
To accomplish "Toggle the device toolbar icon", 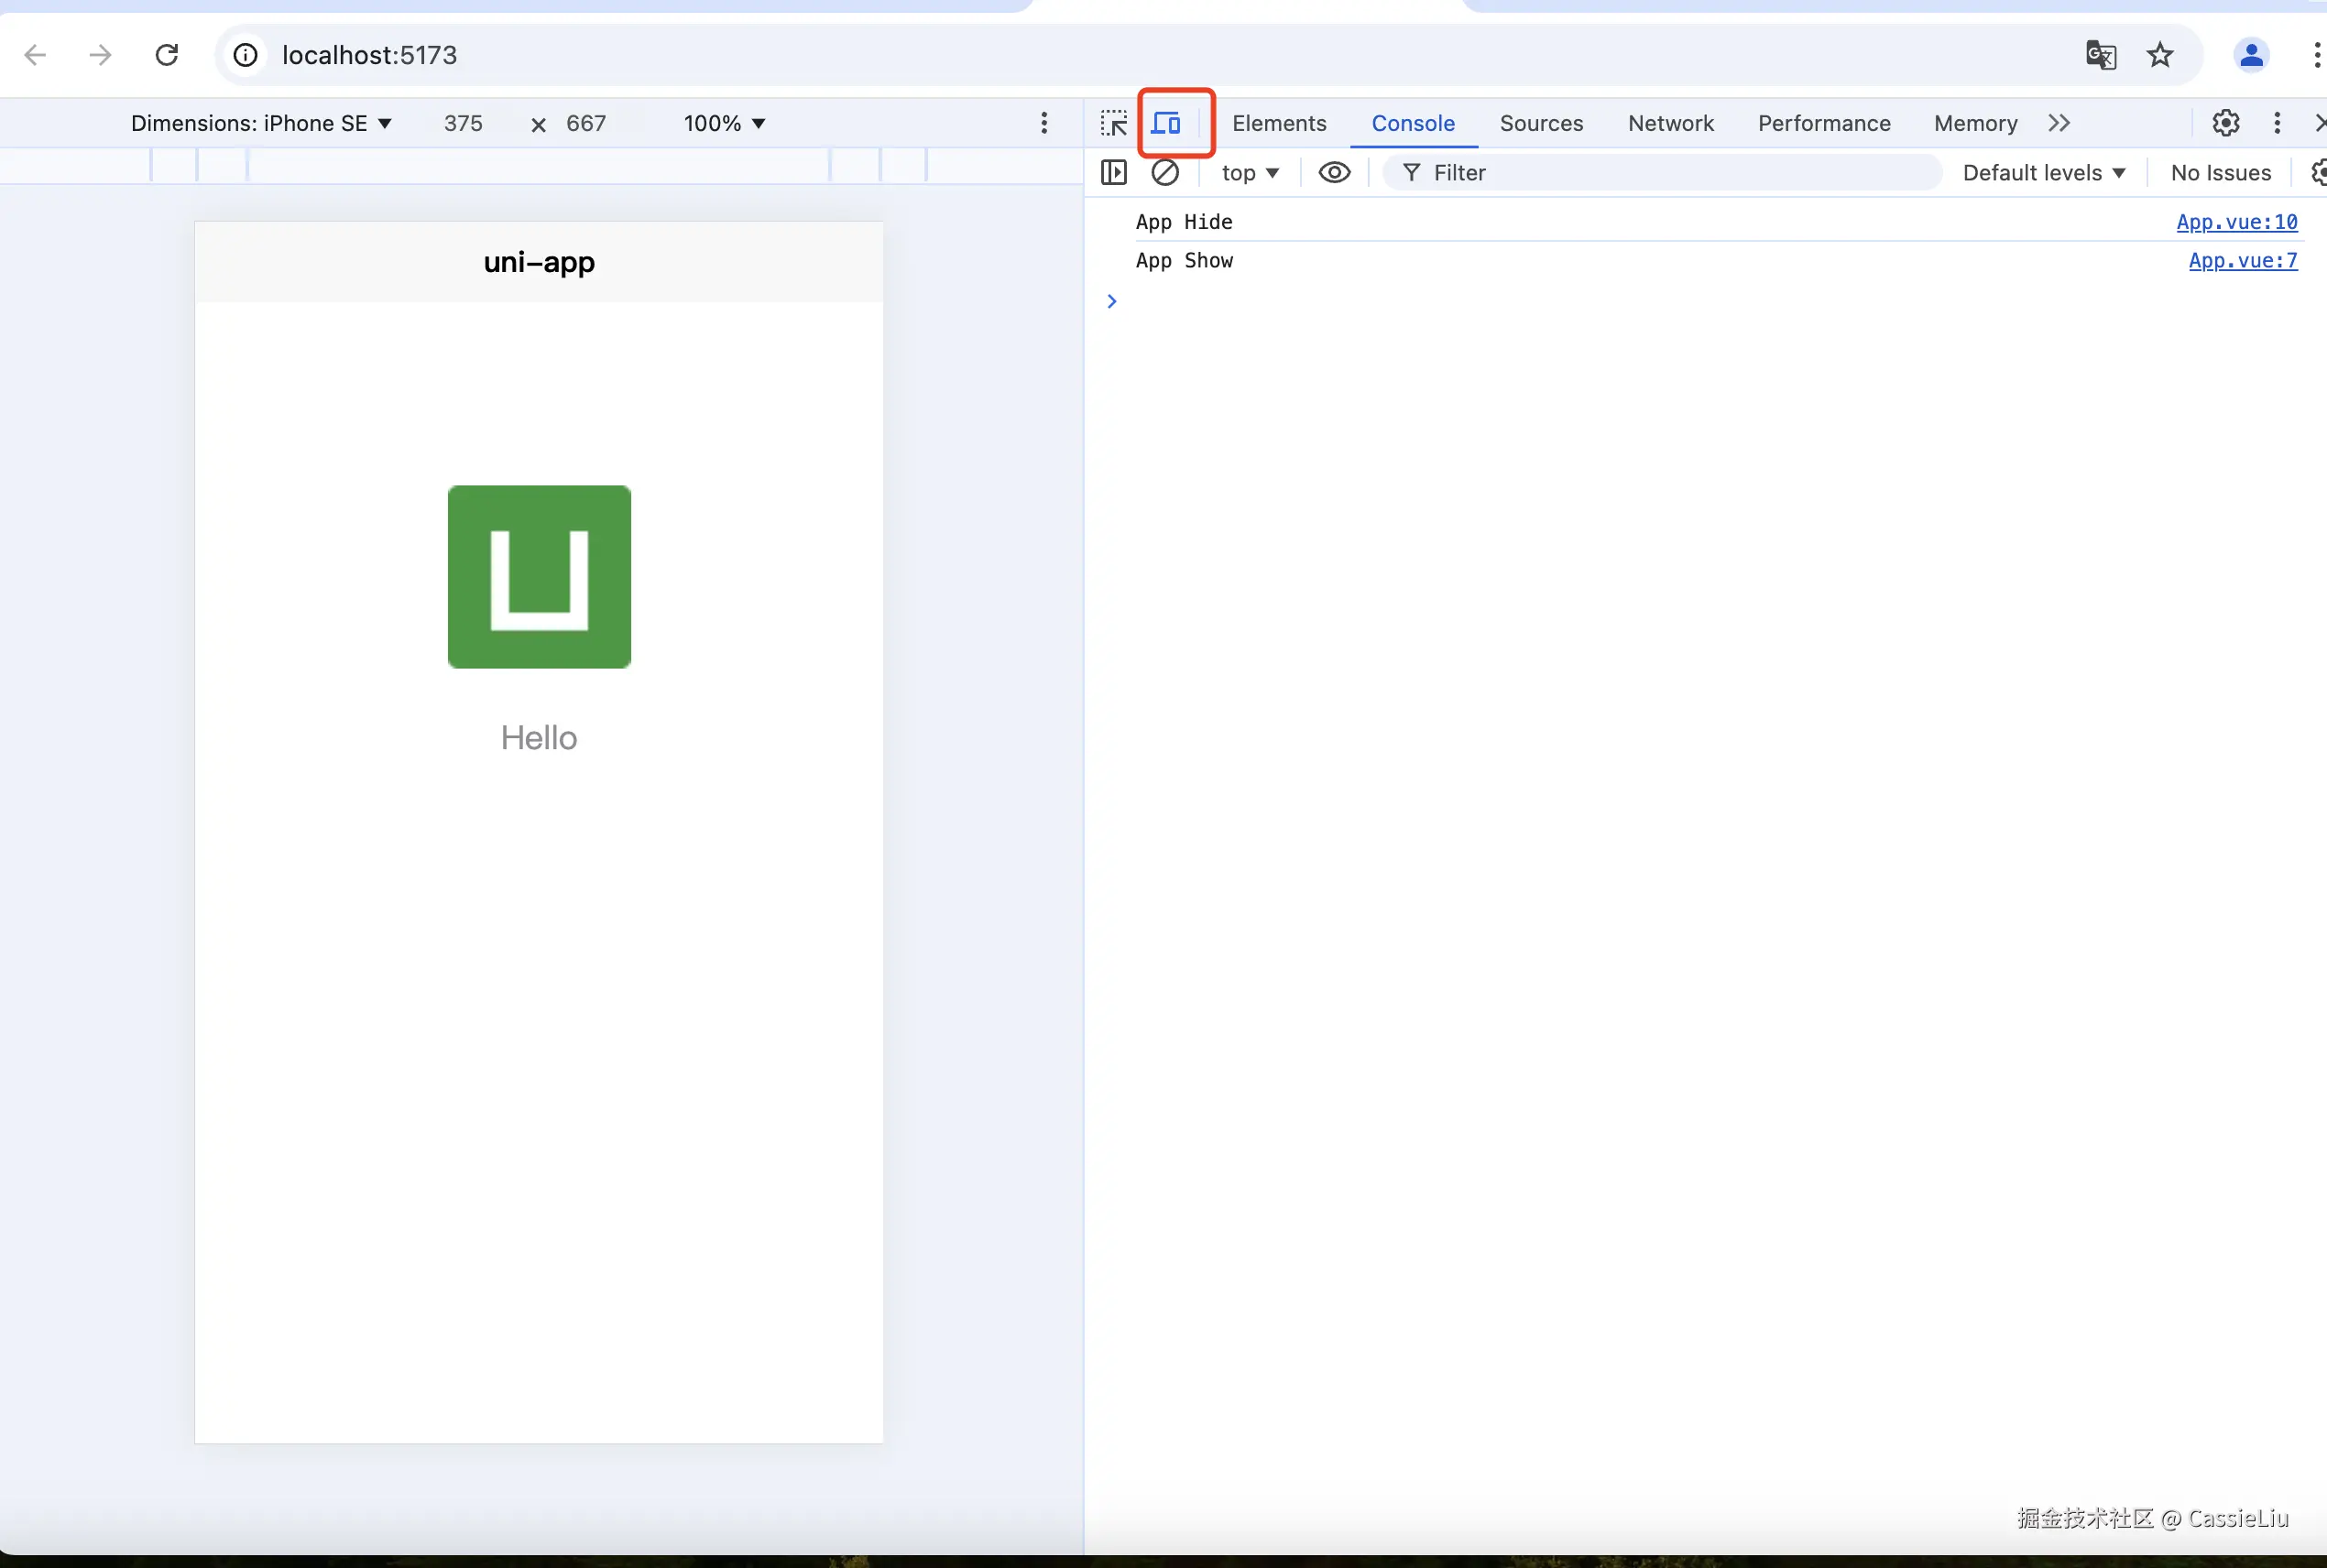I will coord(1166,123).
